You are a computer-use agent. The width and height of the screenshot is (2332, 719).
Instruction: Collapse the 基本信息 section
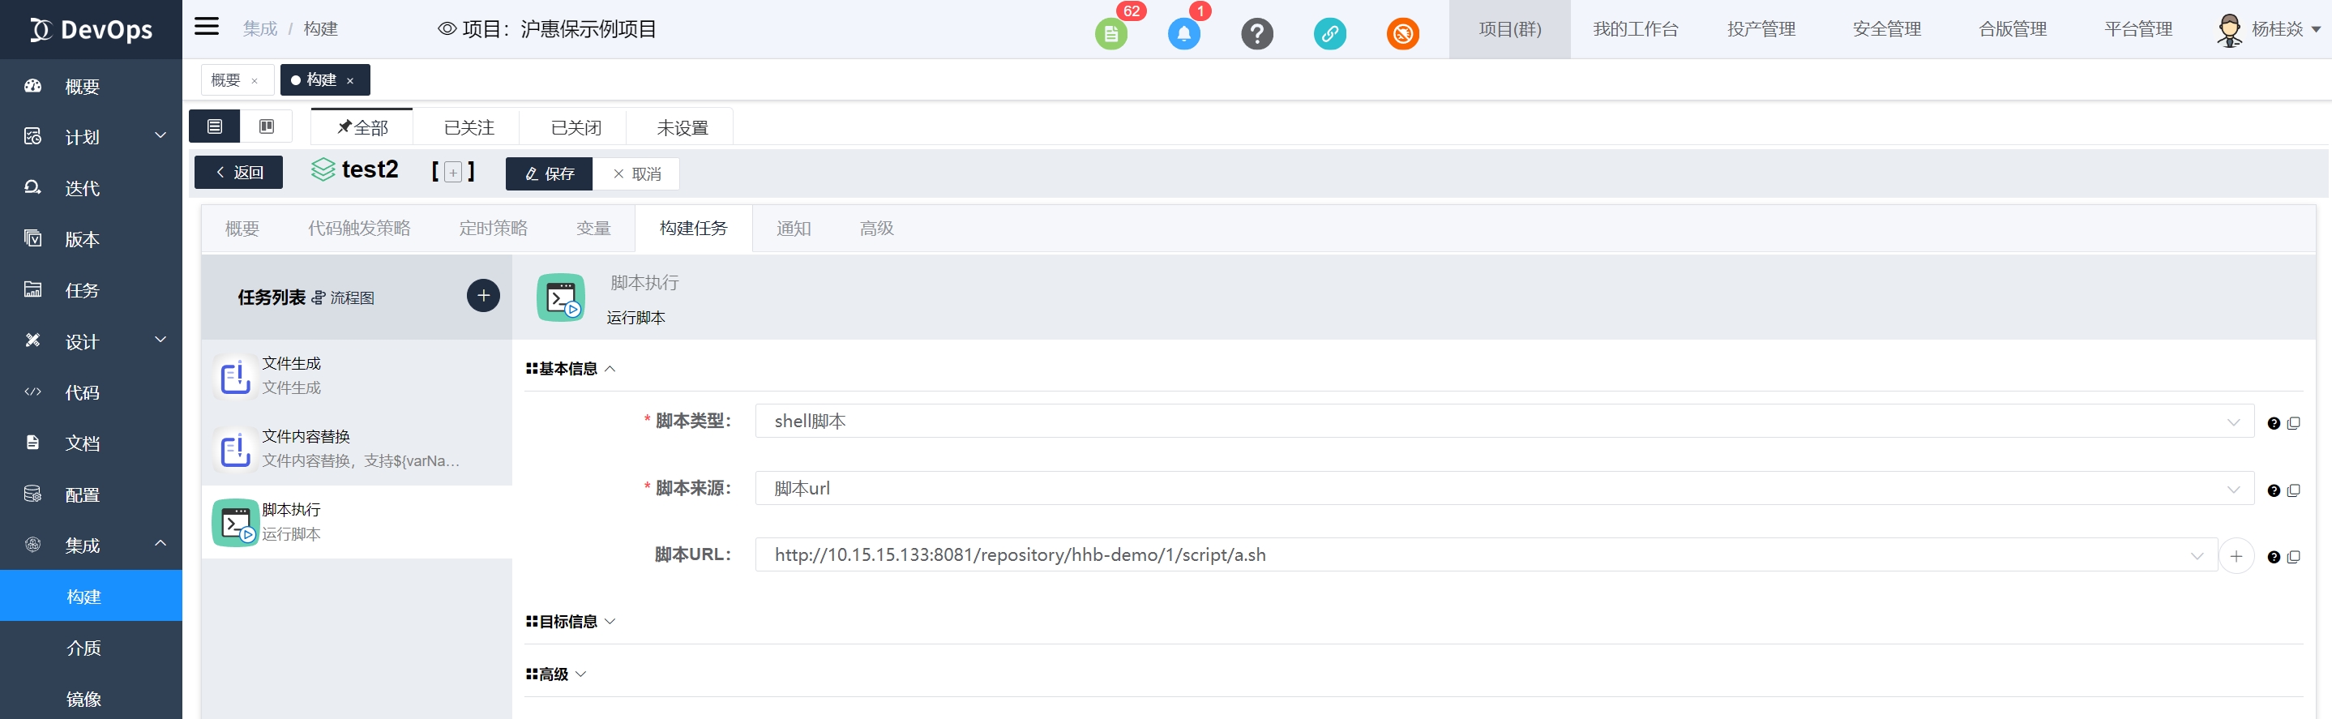pos(571,369)
